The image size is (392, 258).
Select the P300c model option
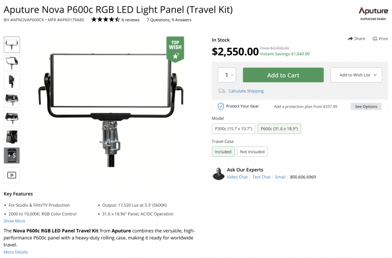coord(233,129)
